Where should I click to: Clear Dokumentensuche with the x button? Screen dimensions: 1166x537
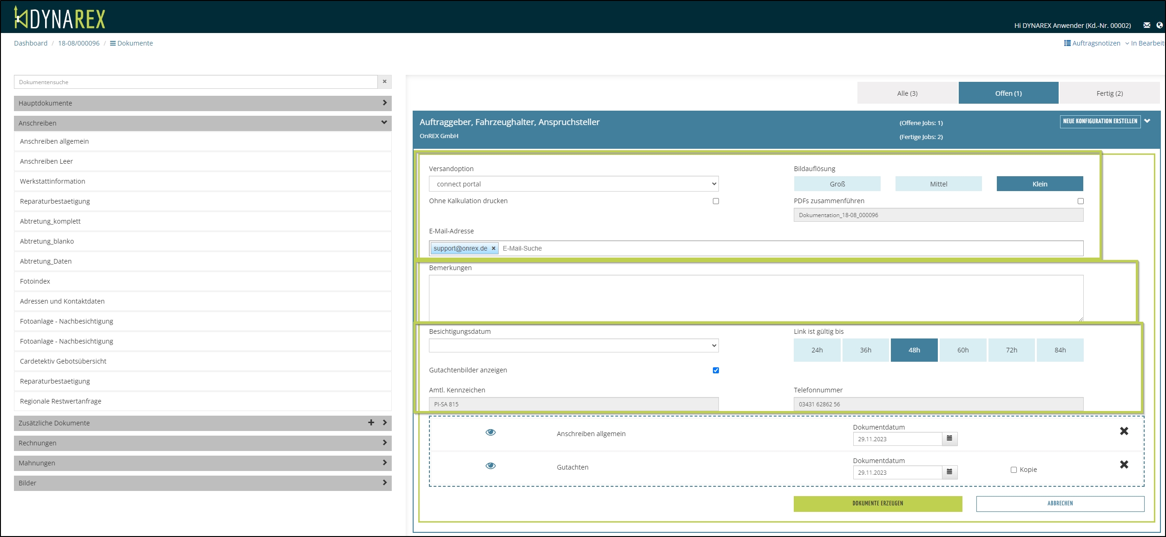pos(384,82)
